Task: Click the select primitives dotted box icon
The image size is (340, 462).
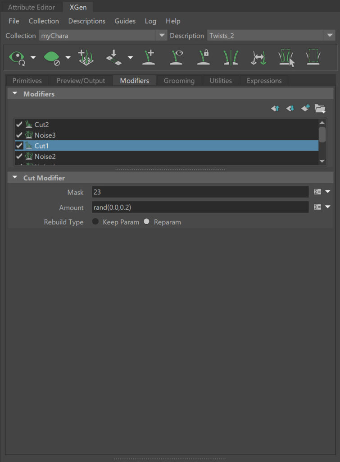Action: [313, 57]
